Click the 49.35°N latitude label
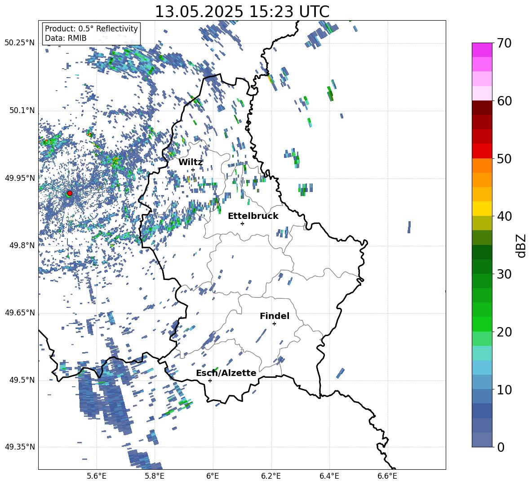Screen dimensions: 532x485 20,447
